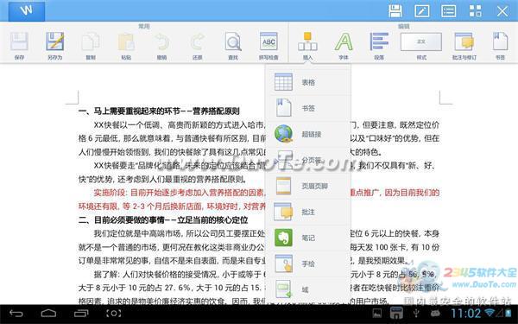
Task: Click the 撤销 (Undo) toolbar icon
Action: pos(162,46)
